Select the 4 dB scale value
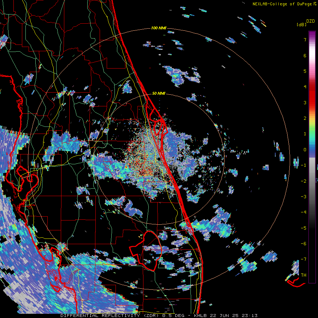Viewport: 318px width, 318px height. click(x=305, y=87)
